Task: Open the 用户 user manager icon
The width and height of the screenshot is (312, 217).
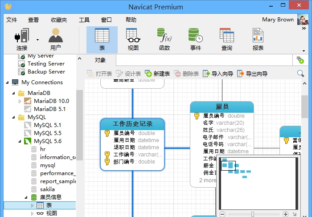Action: [56, 39]
